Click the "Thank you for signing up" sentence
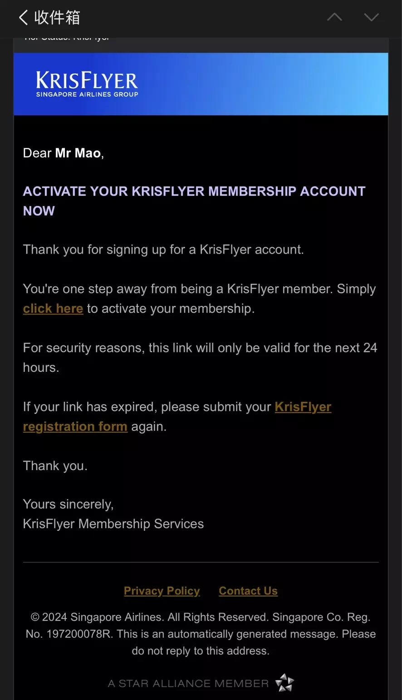This screenshot has width=402, height=700. click(x=163, y=250)
